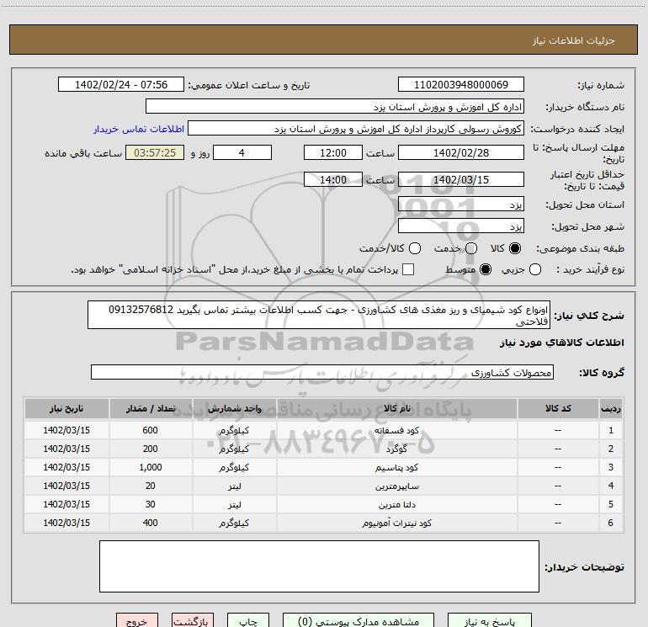Screen dimensions: 648x627
Task: Click the ردیف column header
Action: pyautogui.click(x=611, y=408)
